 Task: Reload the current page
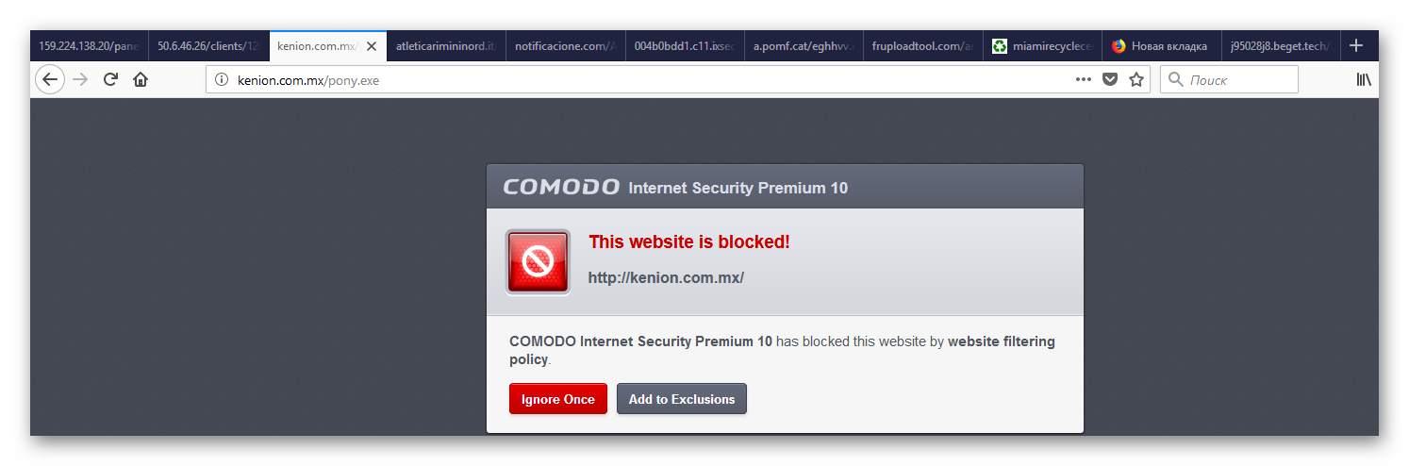[110, 80]
